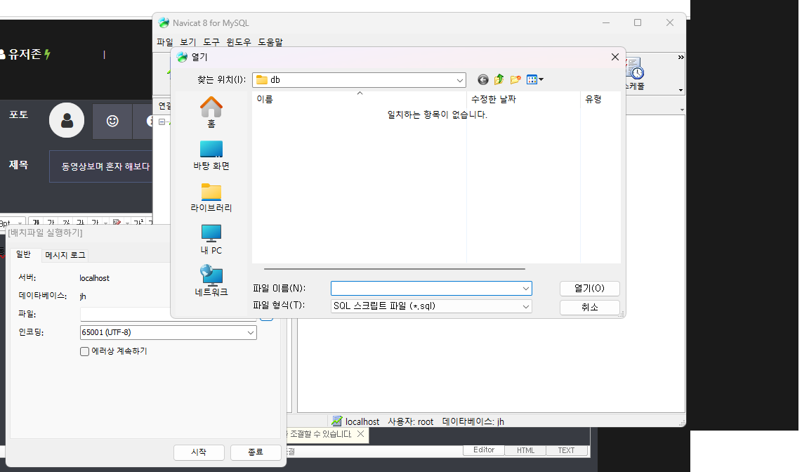This screenshot has height=472, width=809.
Task: Switch to General (일반) tab in batch dialog
Action: click(x=23, y=254)
